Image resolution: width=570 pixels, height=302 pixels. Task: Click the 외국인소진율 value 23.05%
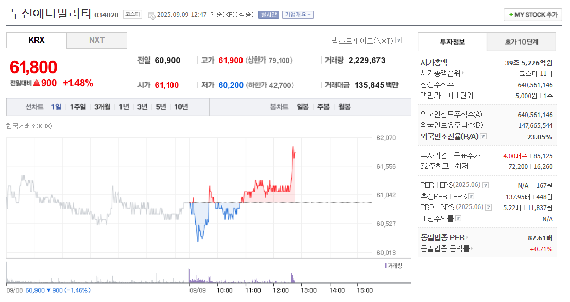(x=540, y=137)
